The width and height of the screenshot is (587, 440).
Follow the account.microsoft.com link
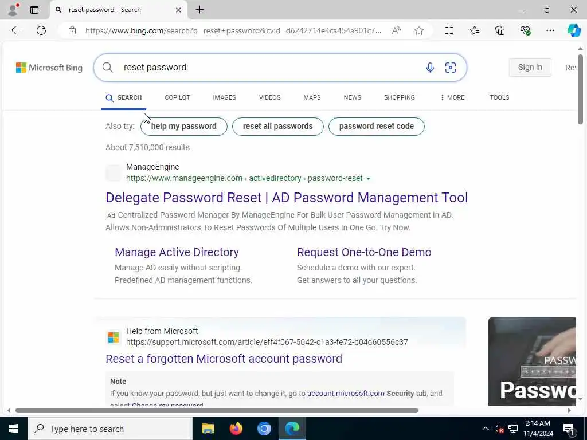pyautogui.click(x=346, y=394)
